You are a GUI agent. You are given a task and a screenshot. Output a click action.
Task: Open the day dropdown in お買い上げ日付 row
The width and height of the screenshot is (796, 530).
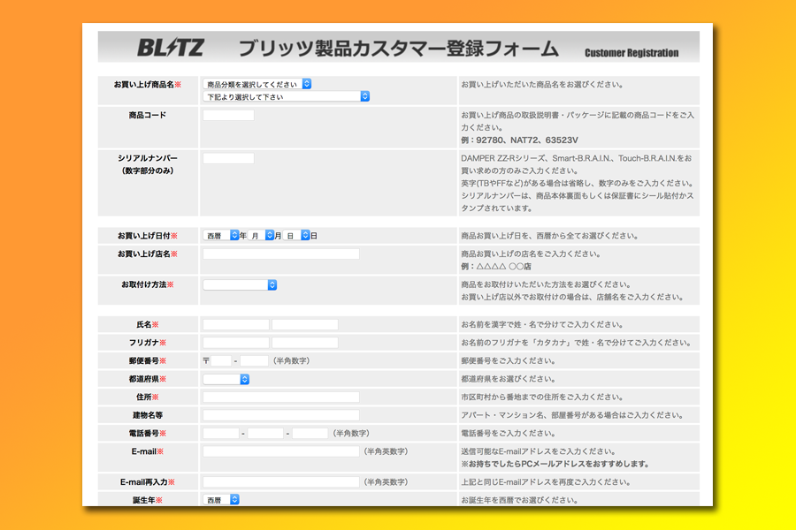click(x=296, y=235)
